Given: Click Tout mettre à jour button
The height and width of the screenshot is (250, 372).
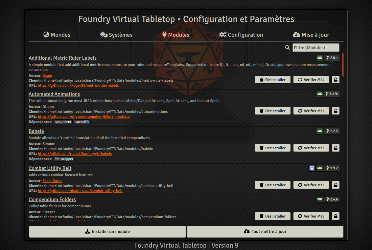Looking at the screenshot, I should tap(265, 232).
